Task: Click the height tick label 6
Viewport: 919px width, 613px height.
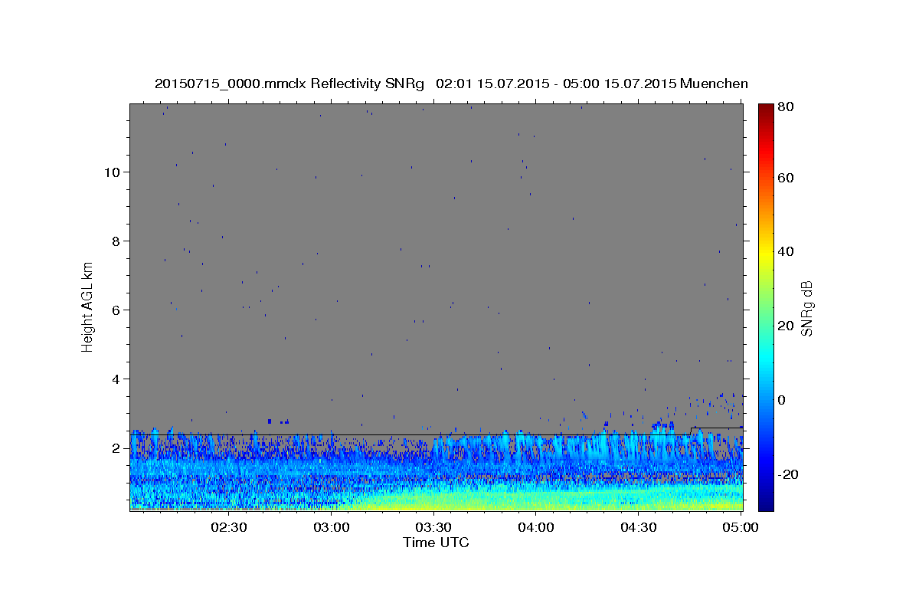Action: (116, 310)
